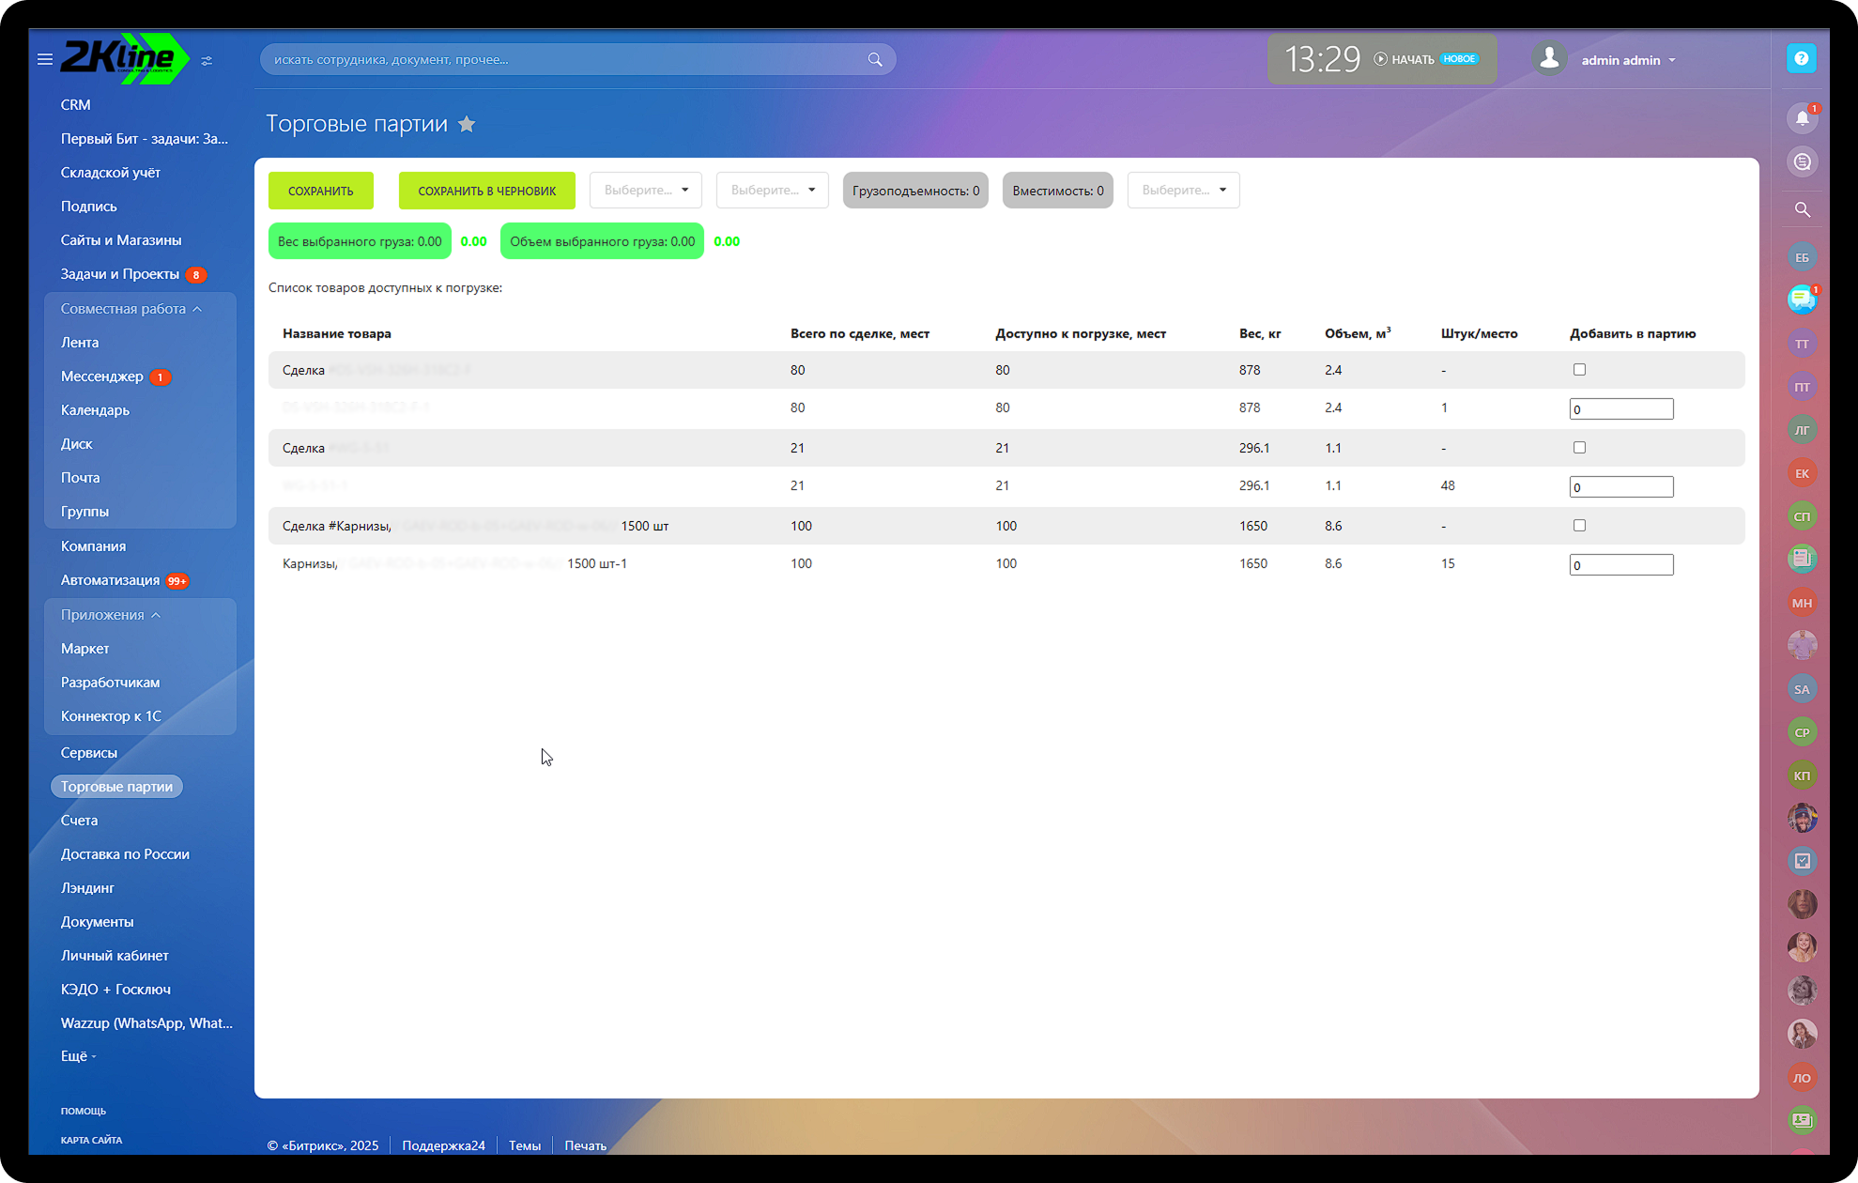Click СОХРАНИТЬ В ЧЕРНОВИК button
The image size is (1858, 1183).
486,191
